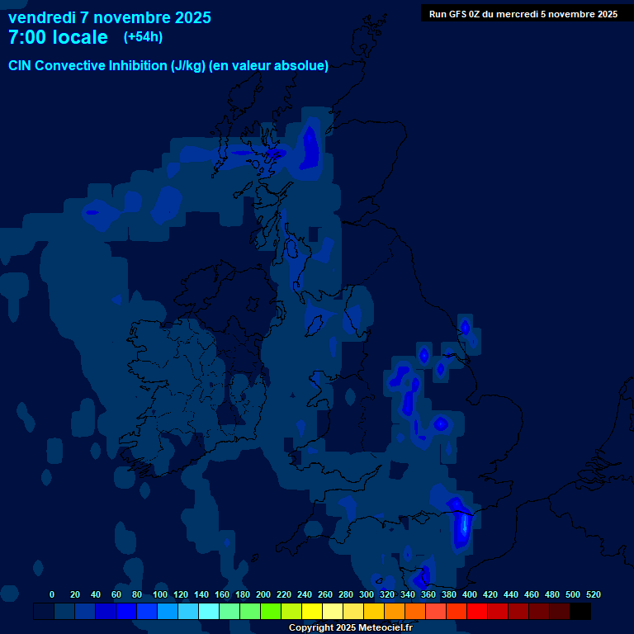Click the darkest navy swatch at legend start

tap(44, 612)
